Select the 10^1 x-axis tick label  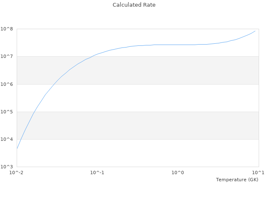[x=258, y=172]
